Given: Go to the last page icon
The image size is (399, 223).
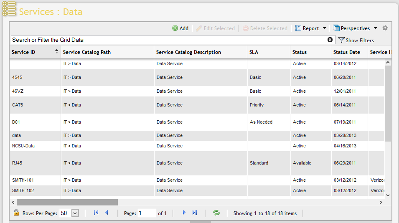Looking at the screenshot, I should [x=195, y=213].
